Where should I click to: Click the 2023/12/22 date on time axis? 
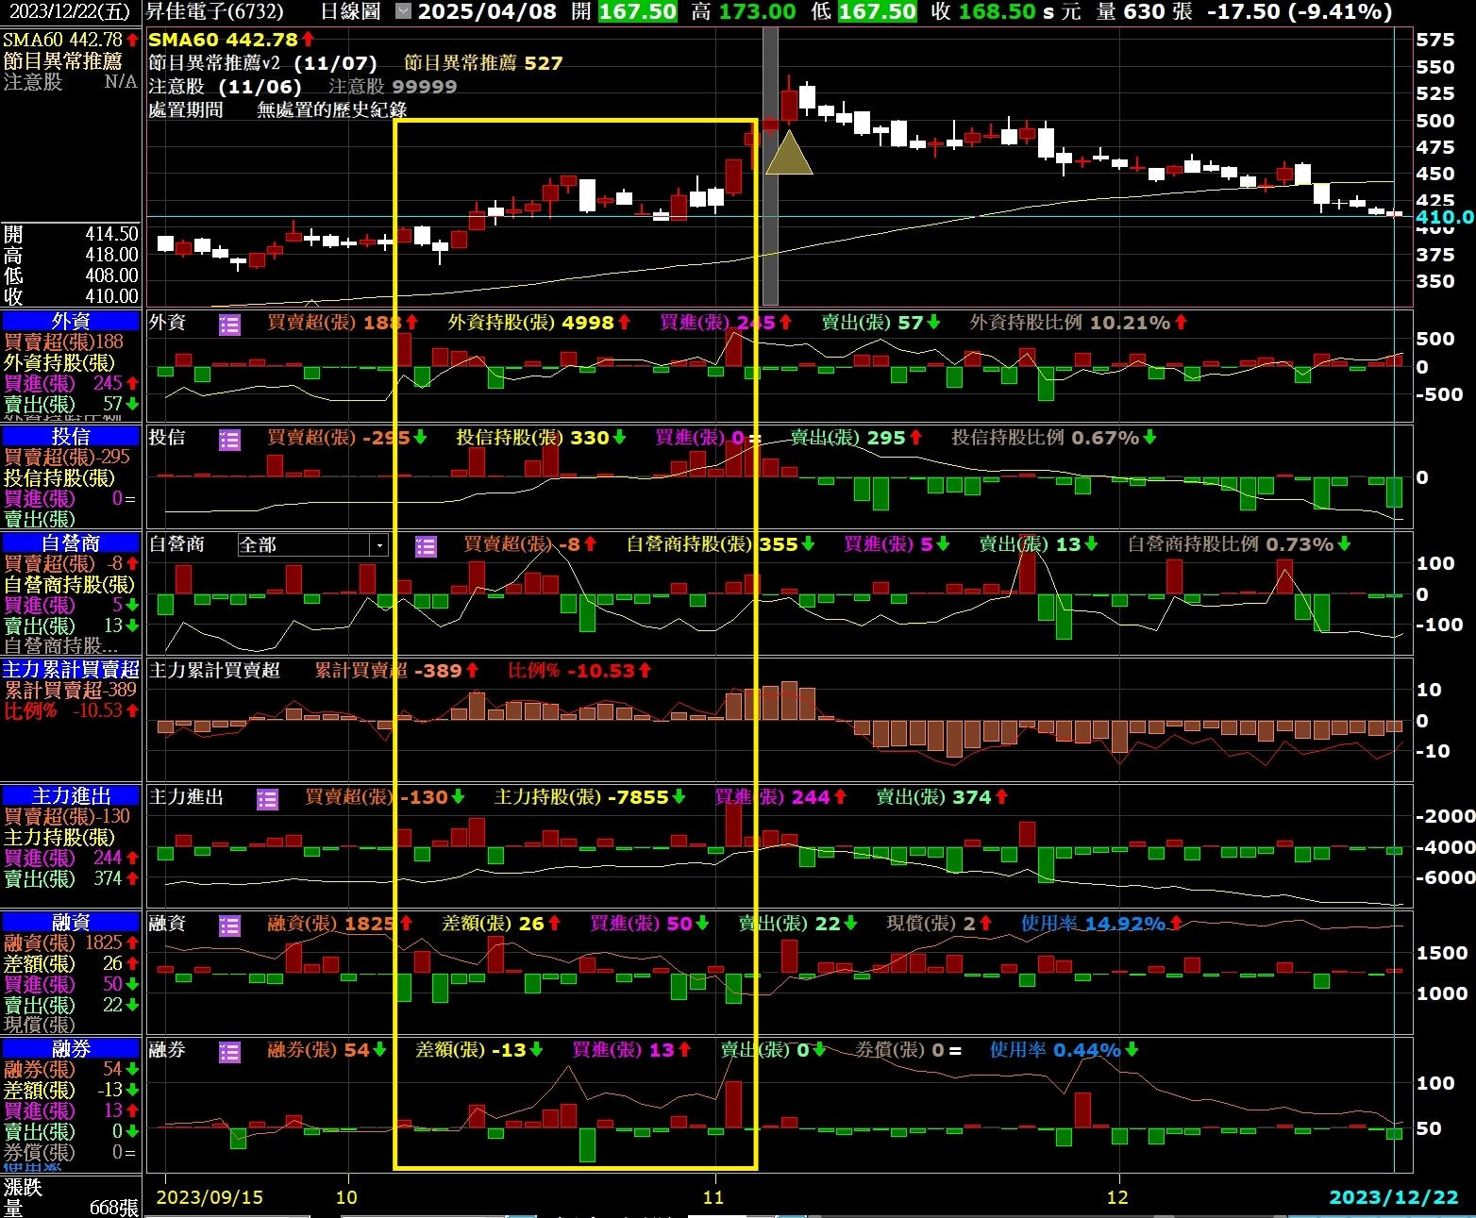click(1393, 1197)
